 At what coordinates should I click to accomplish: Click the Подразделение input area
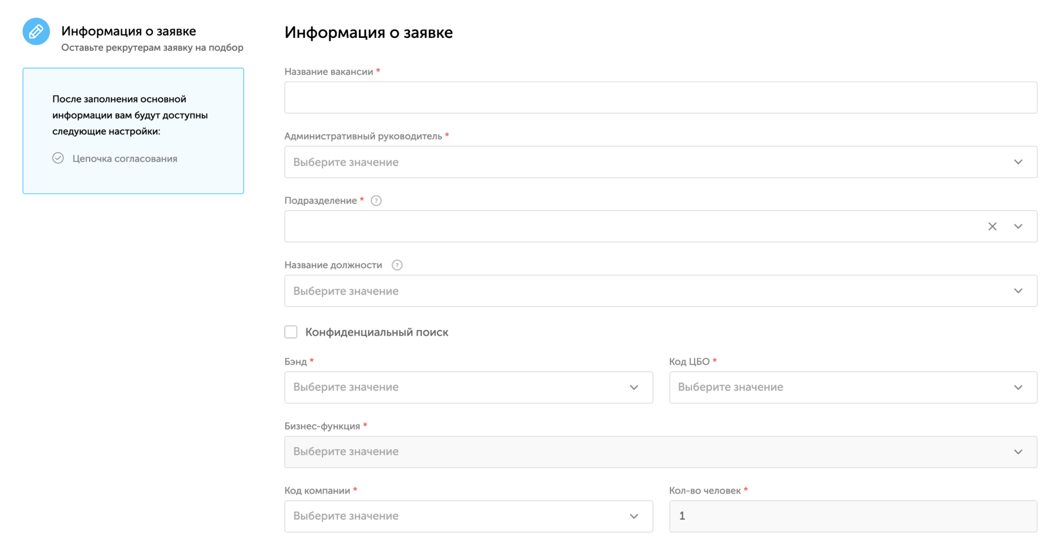point(632,226)
